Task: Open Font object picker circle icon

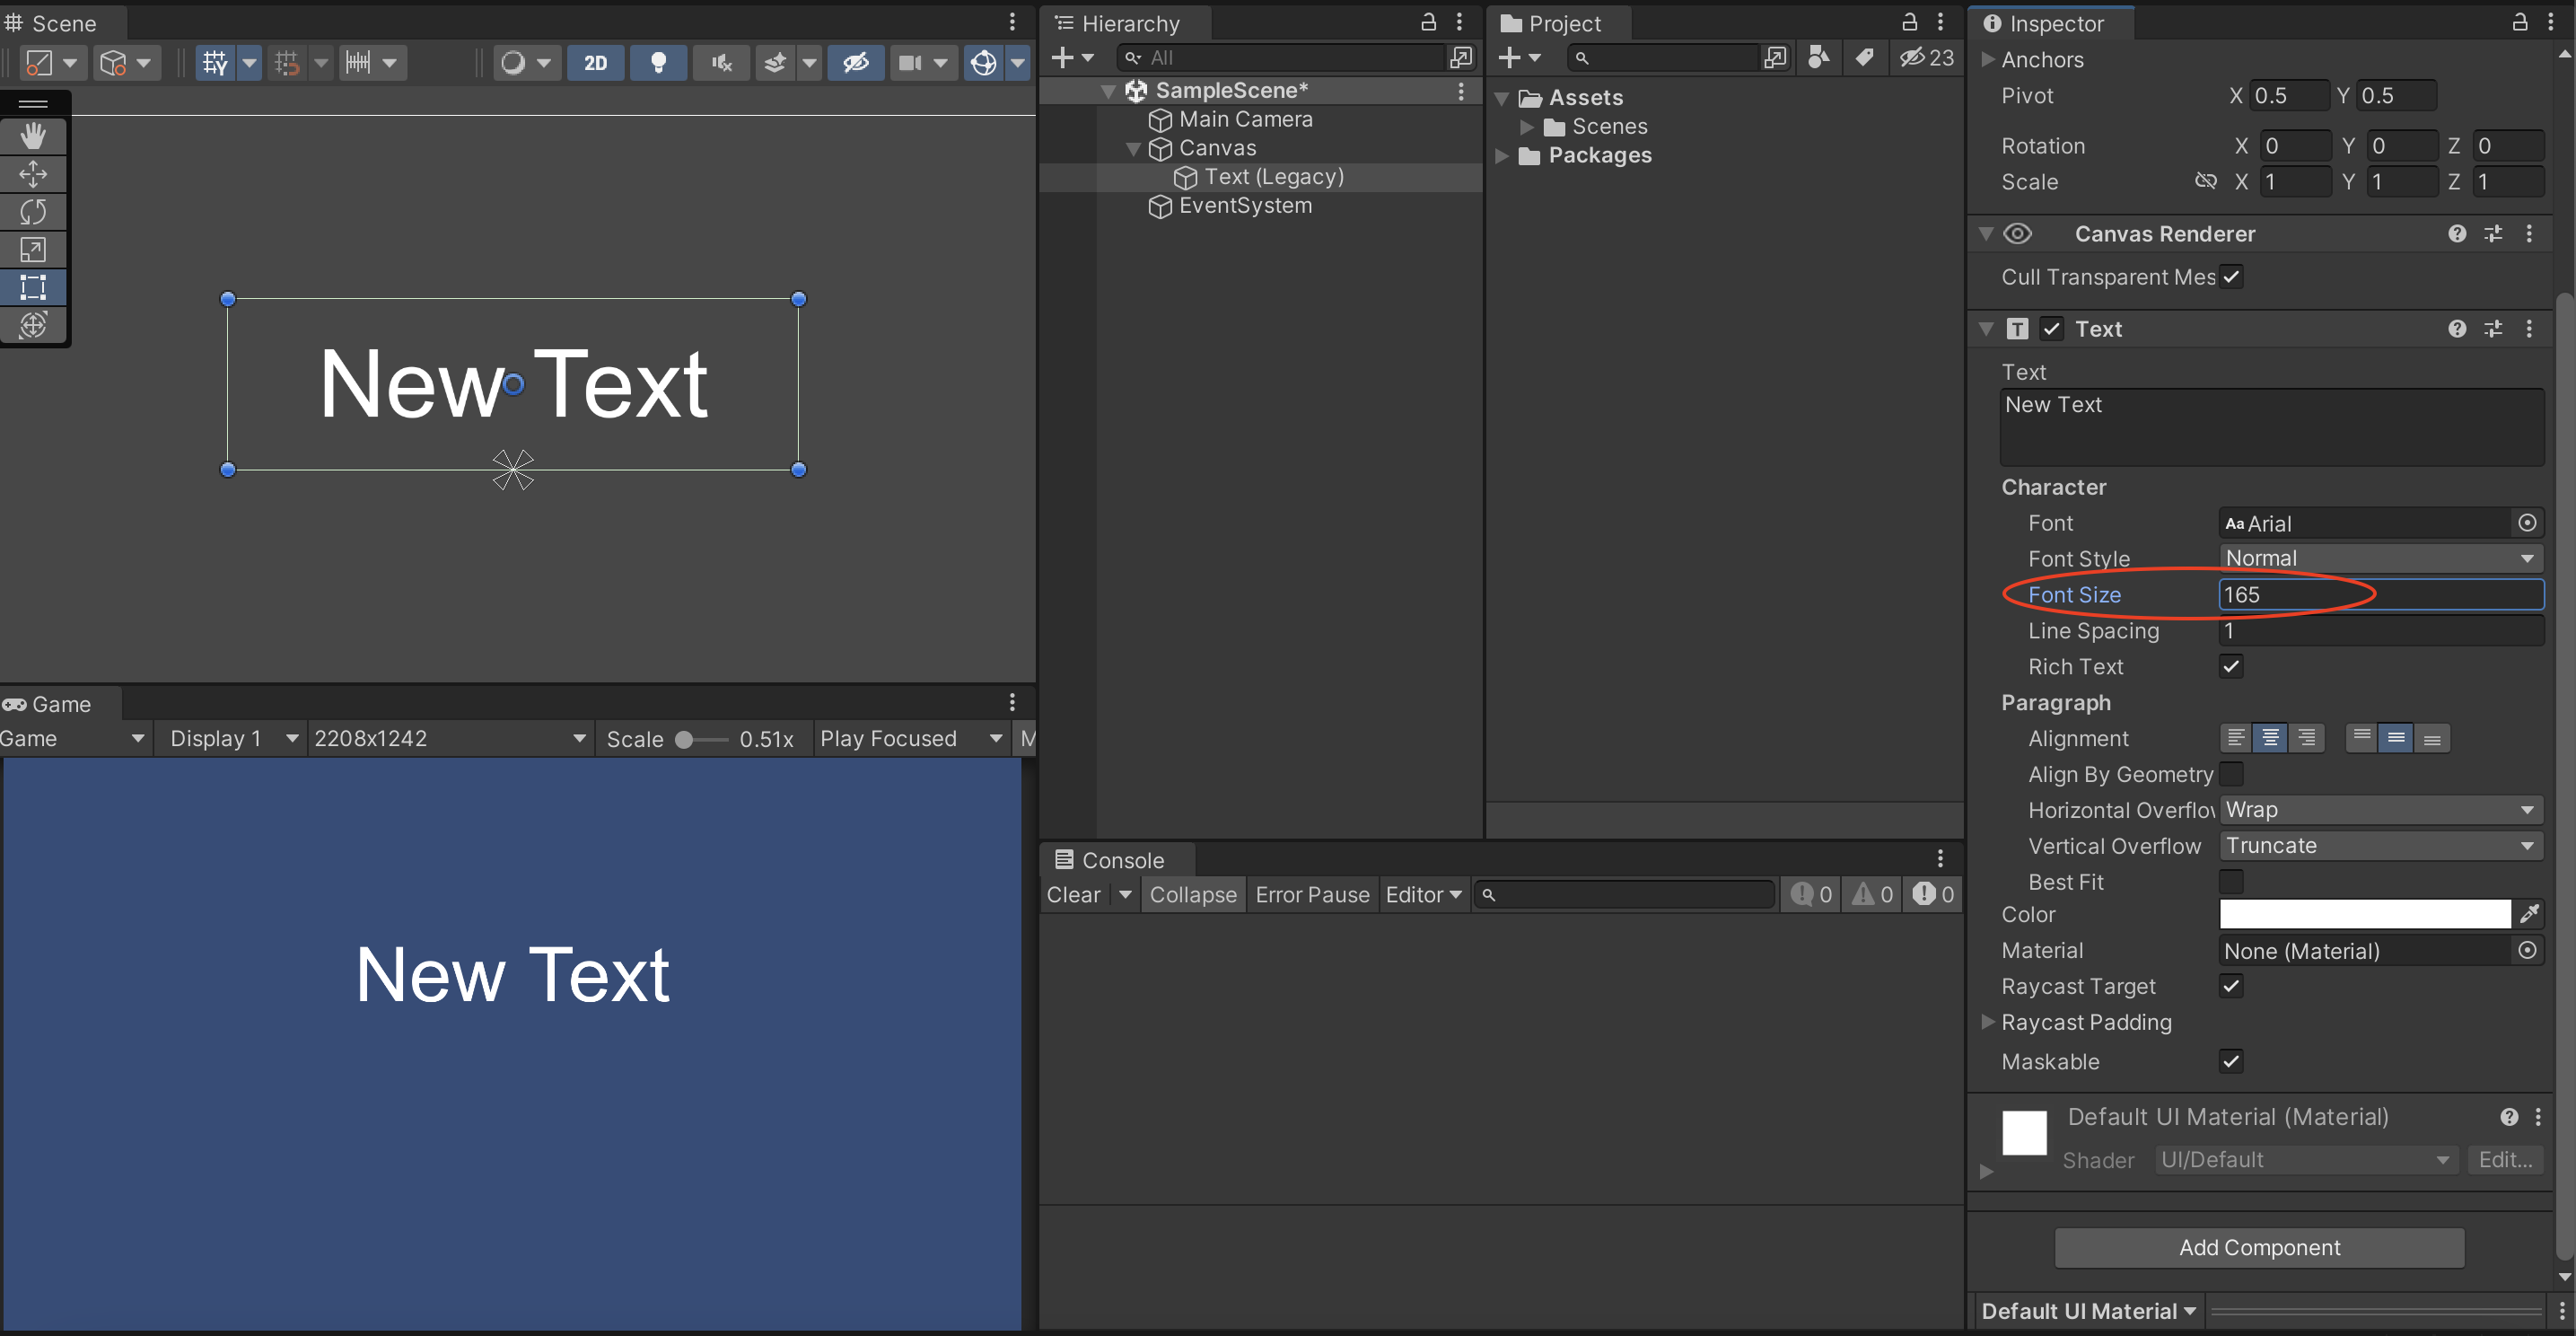Action: (2527, 523)
